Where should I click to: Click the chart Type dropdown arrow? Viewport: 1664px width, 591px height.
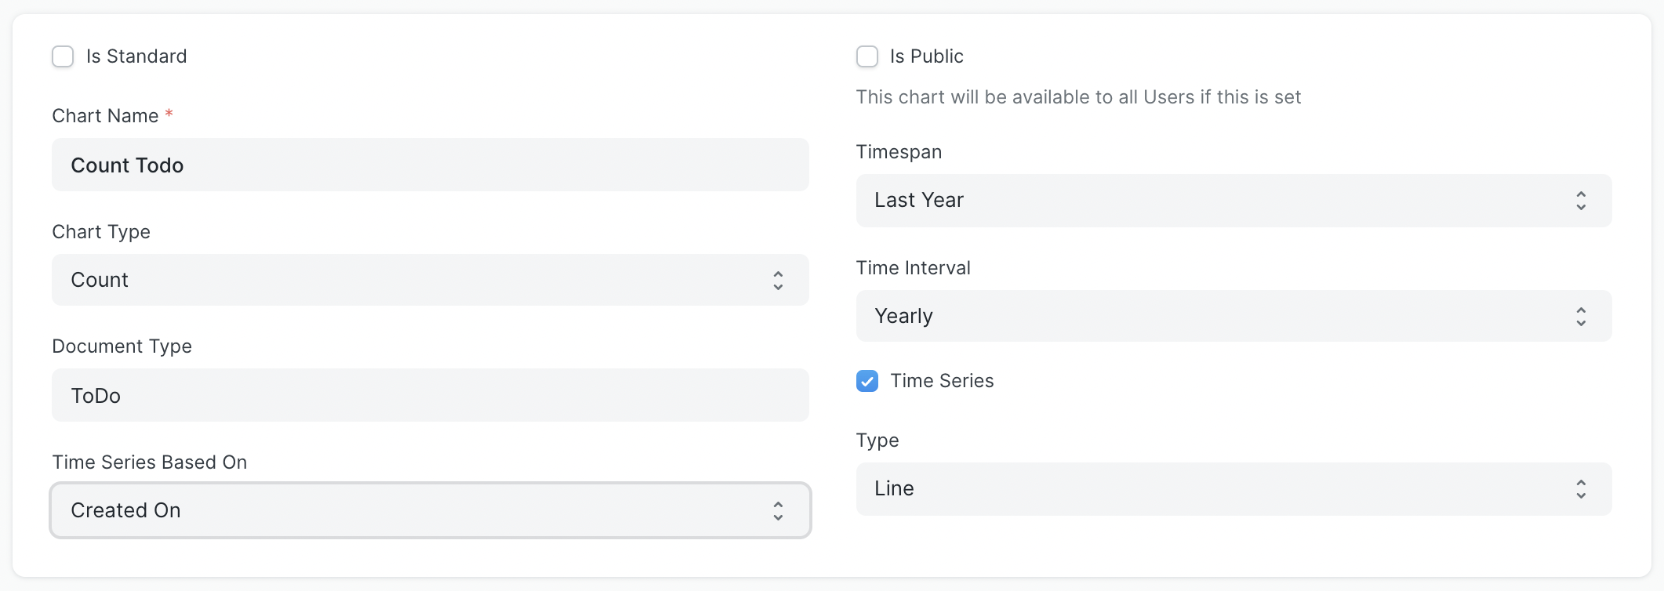coord(1581,489)
